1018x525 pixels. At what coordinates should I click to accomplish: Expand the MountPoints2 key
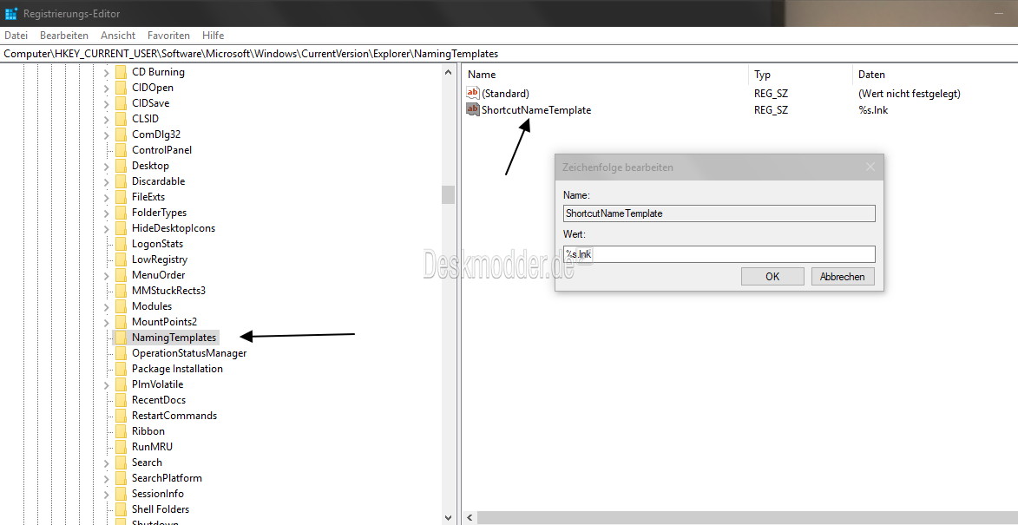pyautogui.click(x=107, y=322)
